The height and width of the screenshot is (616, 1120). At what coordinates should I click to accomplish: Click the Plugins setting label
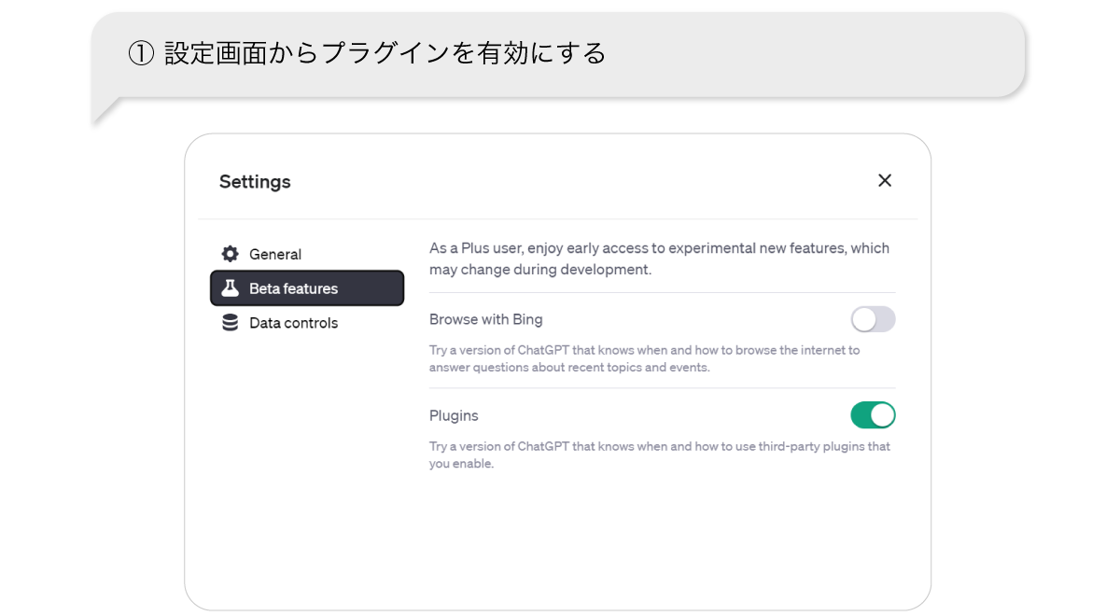pos(454,415)
